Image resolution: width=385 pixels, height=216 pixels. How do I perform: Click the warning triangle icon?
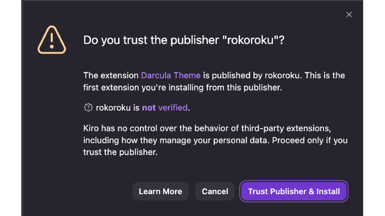(52, 40)
